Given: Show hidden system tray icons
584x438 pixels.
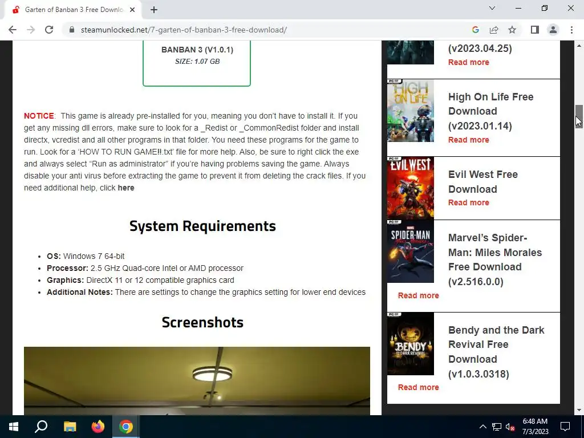Looking at the screenshot, I should 482,427.
